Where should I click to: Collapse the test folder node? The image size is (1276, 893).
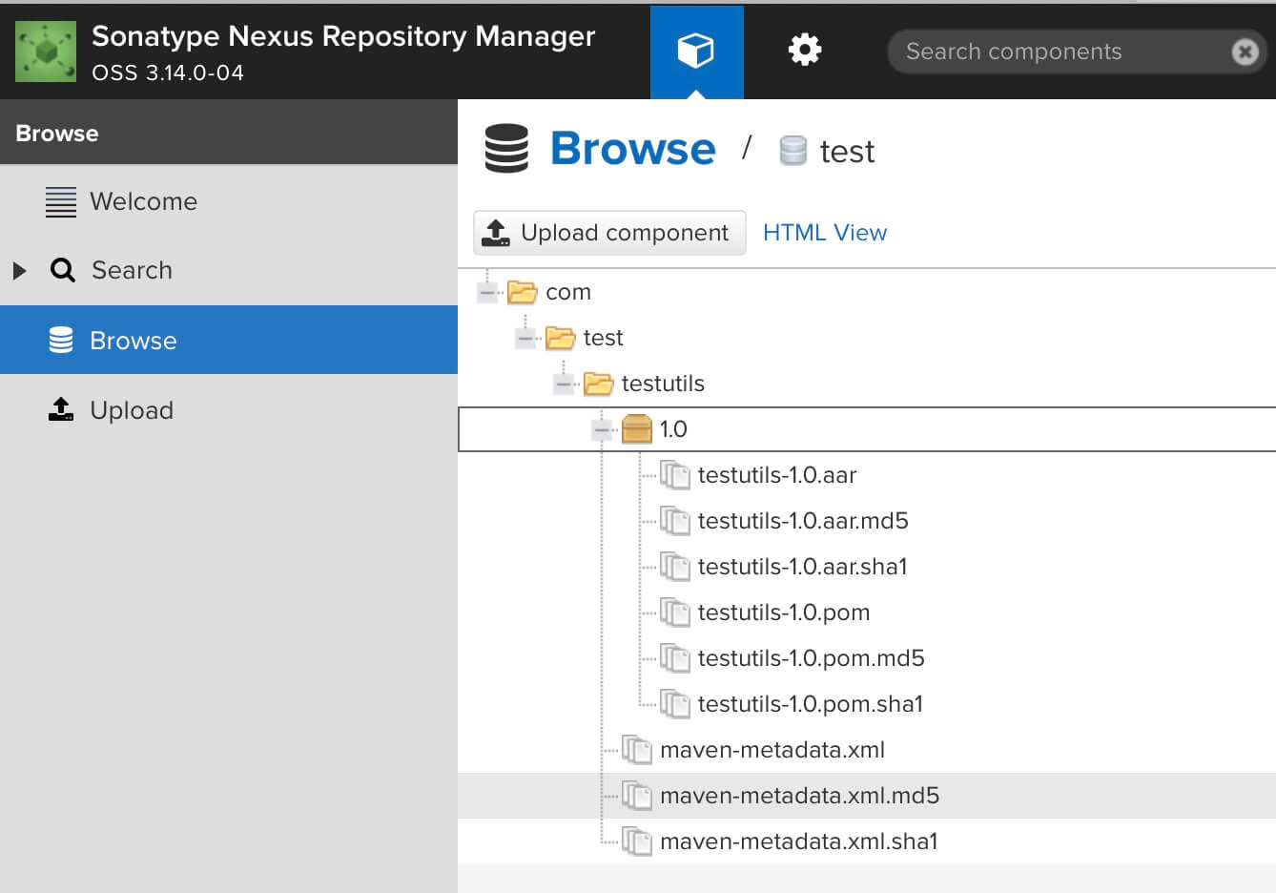pyautogui.click(x=525, y=338)
